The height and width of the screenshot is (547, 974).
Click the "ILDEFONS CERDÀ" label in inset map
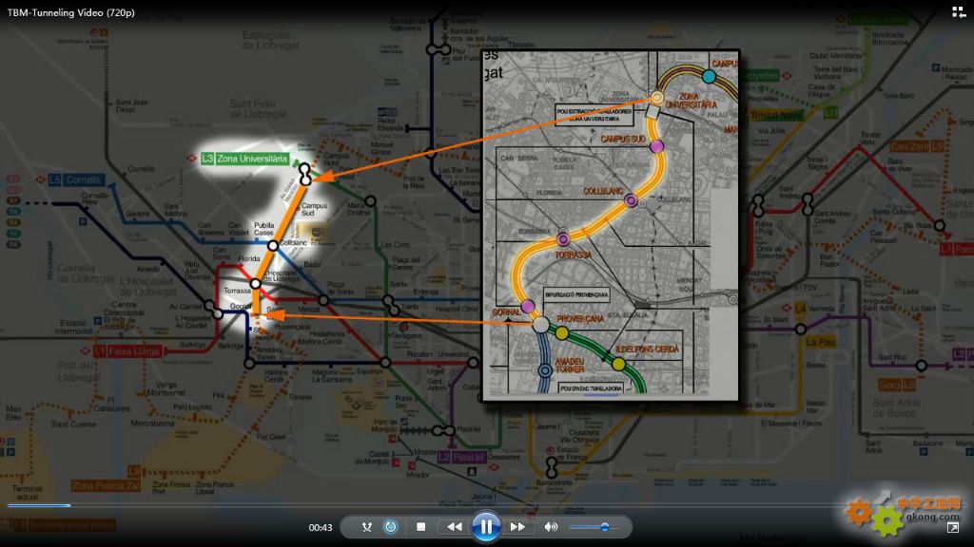click(x=647, y=349)
